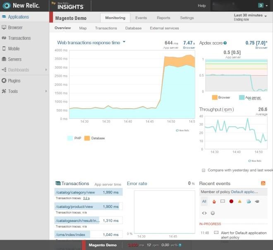Open the Help menu
The width and height of the screenshot is (273, 250).
coord(201,5)
